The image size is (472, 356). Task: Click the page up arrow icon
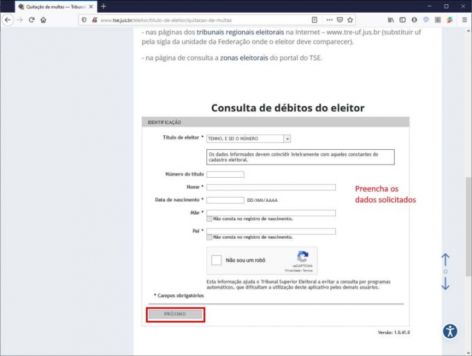coord(445,259)
